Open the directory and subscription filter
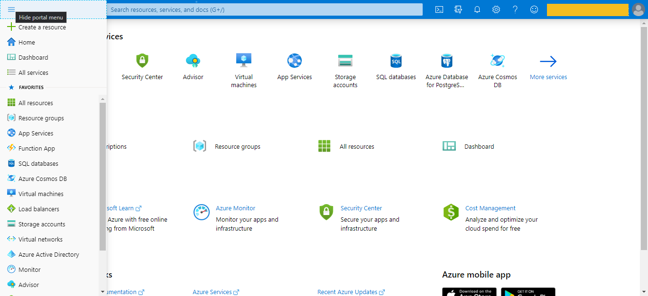This screenshot has width=648, height=296. tap(458, 9)
